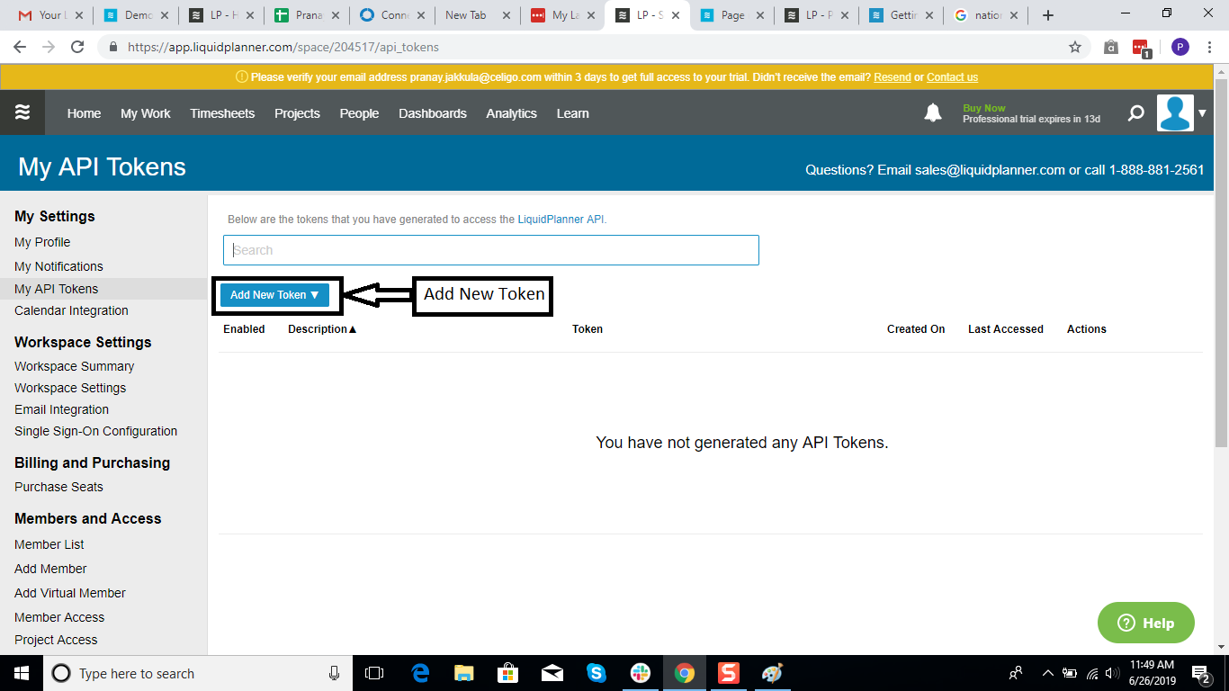Viewport: 1229px width, 691px height.
Task: Open Member List
Action: (49, 544)
